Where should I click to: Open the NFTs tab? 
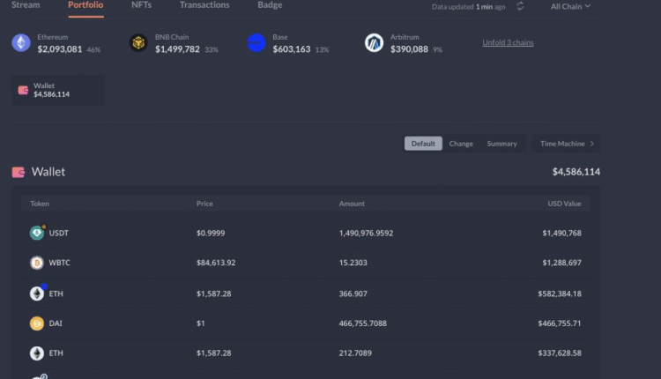pyautogui.click(x=141, y=5)
